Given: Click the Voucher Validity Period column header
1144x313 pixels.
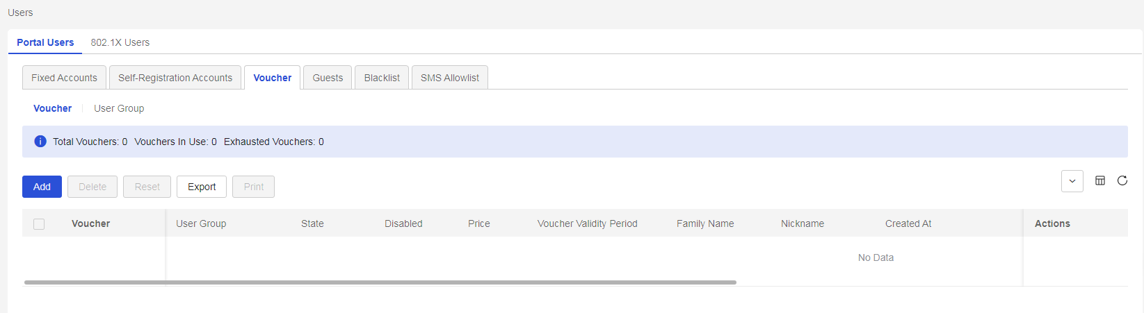Looking at the screenshot, I should tap(588, 223).
